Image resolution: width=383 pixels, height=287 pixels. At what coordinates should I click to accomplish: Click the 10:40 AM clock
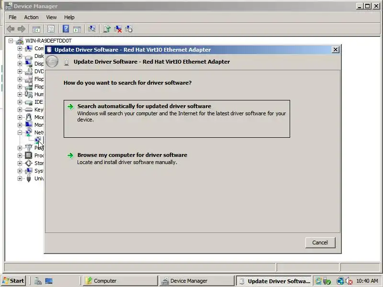tap(367, 281)
